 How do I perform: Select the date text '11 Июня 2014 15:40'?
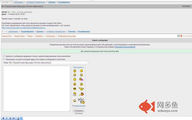[16, 14]
